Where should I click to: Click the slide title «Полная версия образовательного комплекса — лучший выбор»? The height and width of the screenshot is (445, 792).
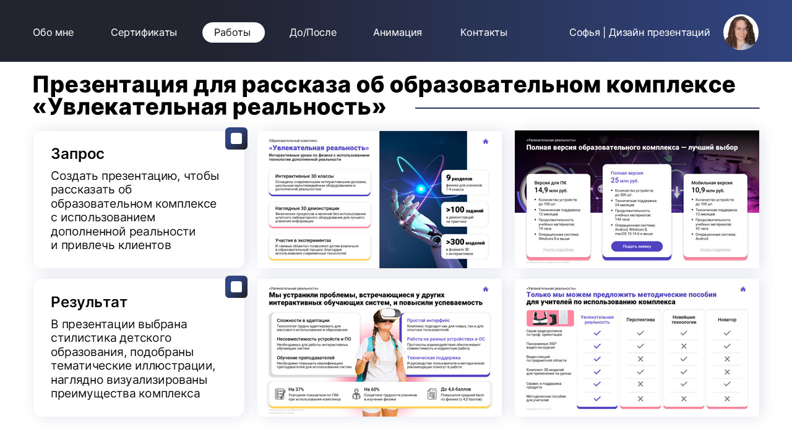point(632,148)
